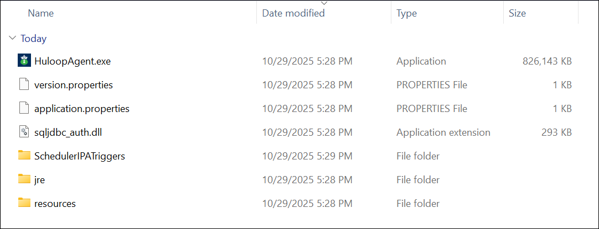The width and height of the screenshot is (599, 229).
Task: Click the SchedulerIPATriggers folder icon
Action: [x=24, y=156]
